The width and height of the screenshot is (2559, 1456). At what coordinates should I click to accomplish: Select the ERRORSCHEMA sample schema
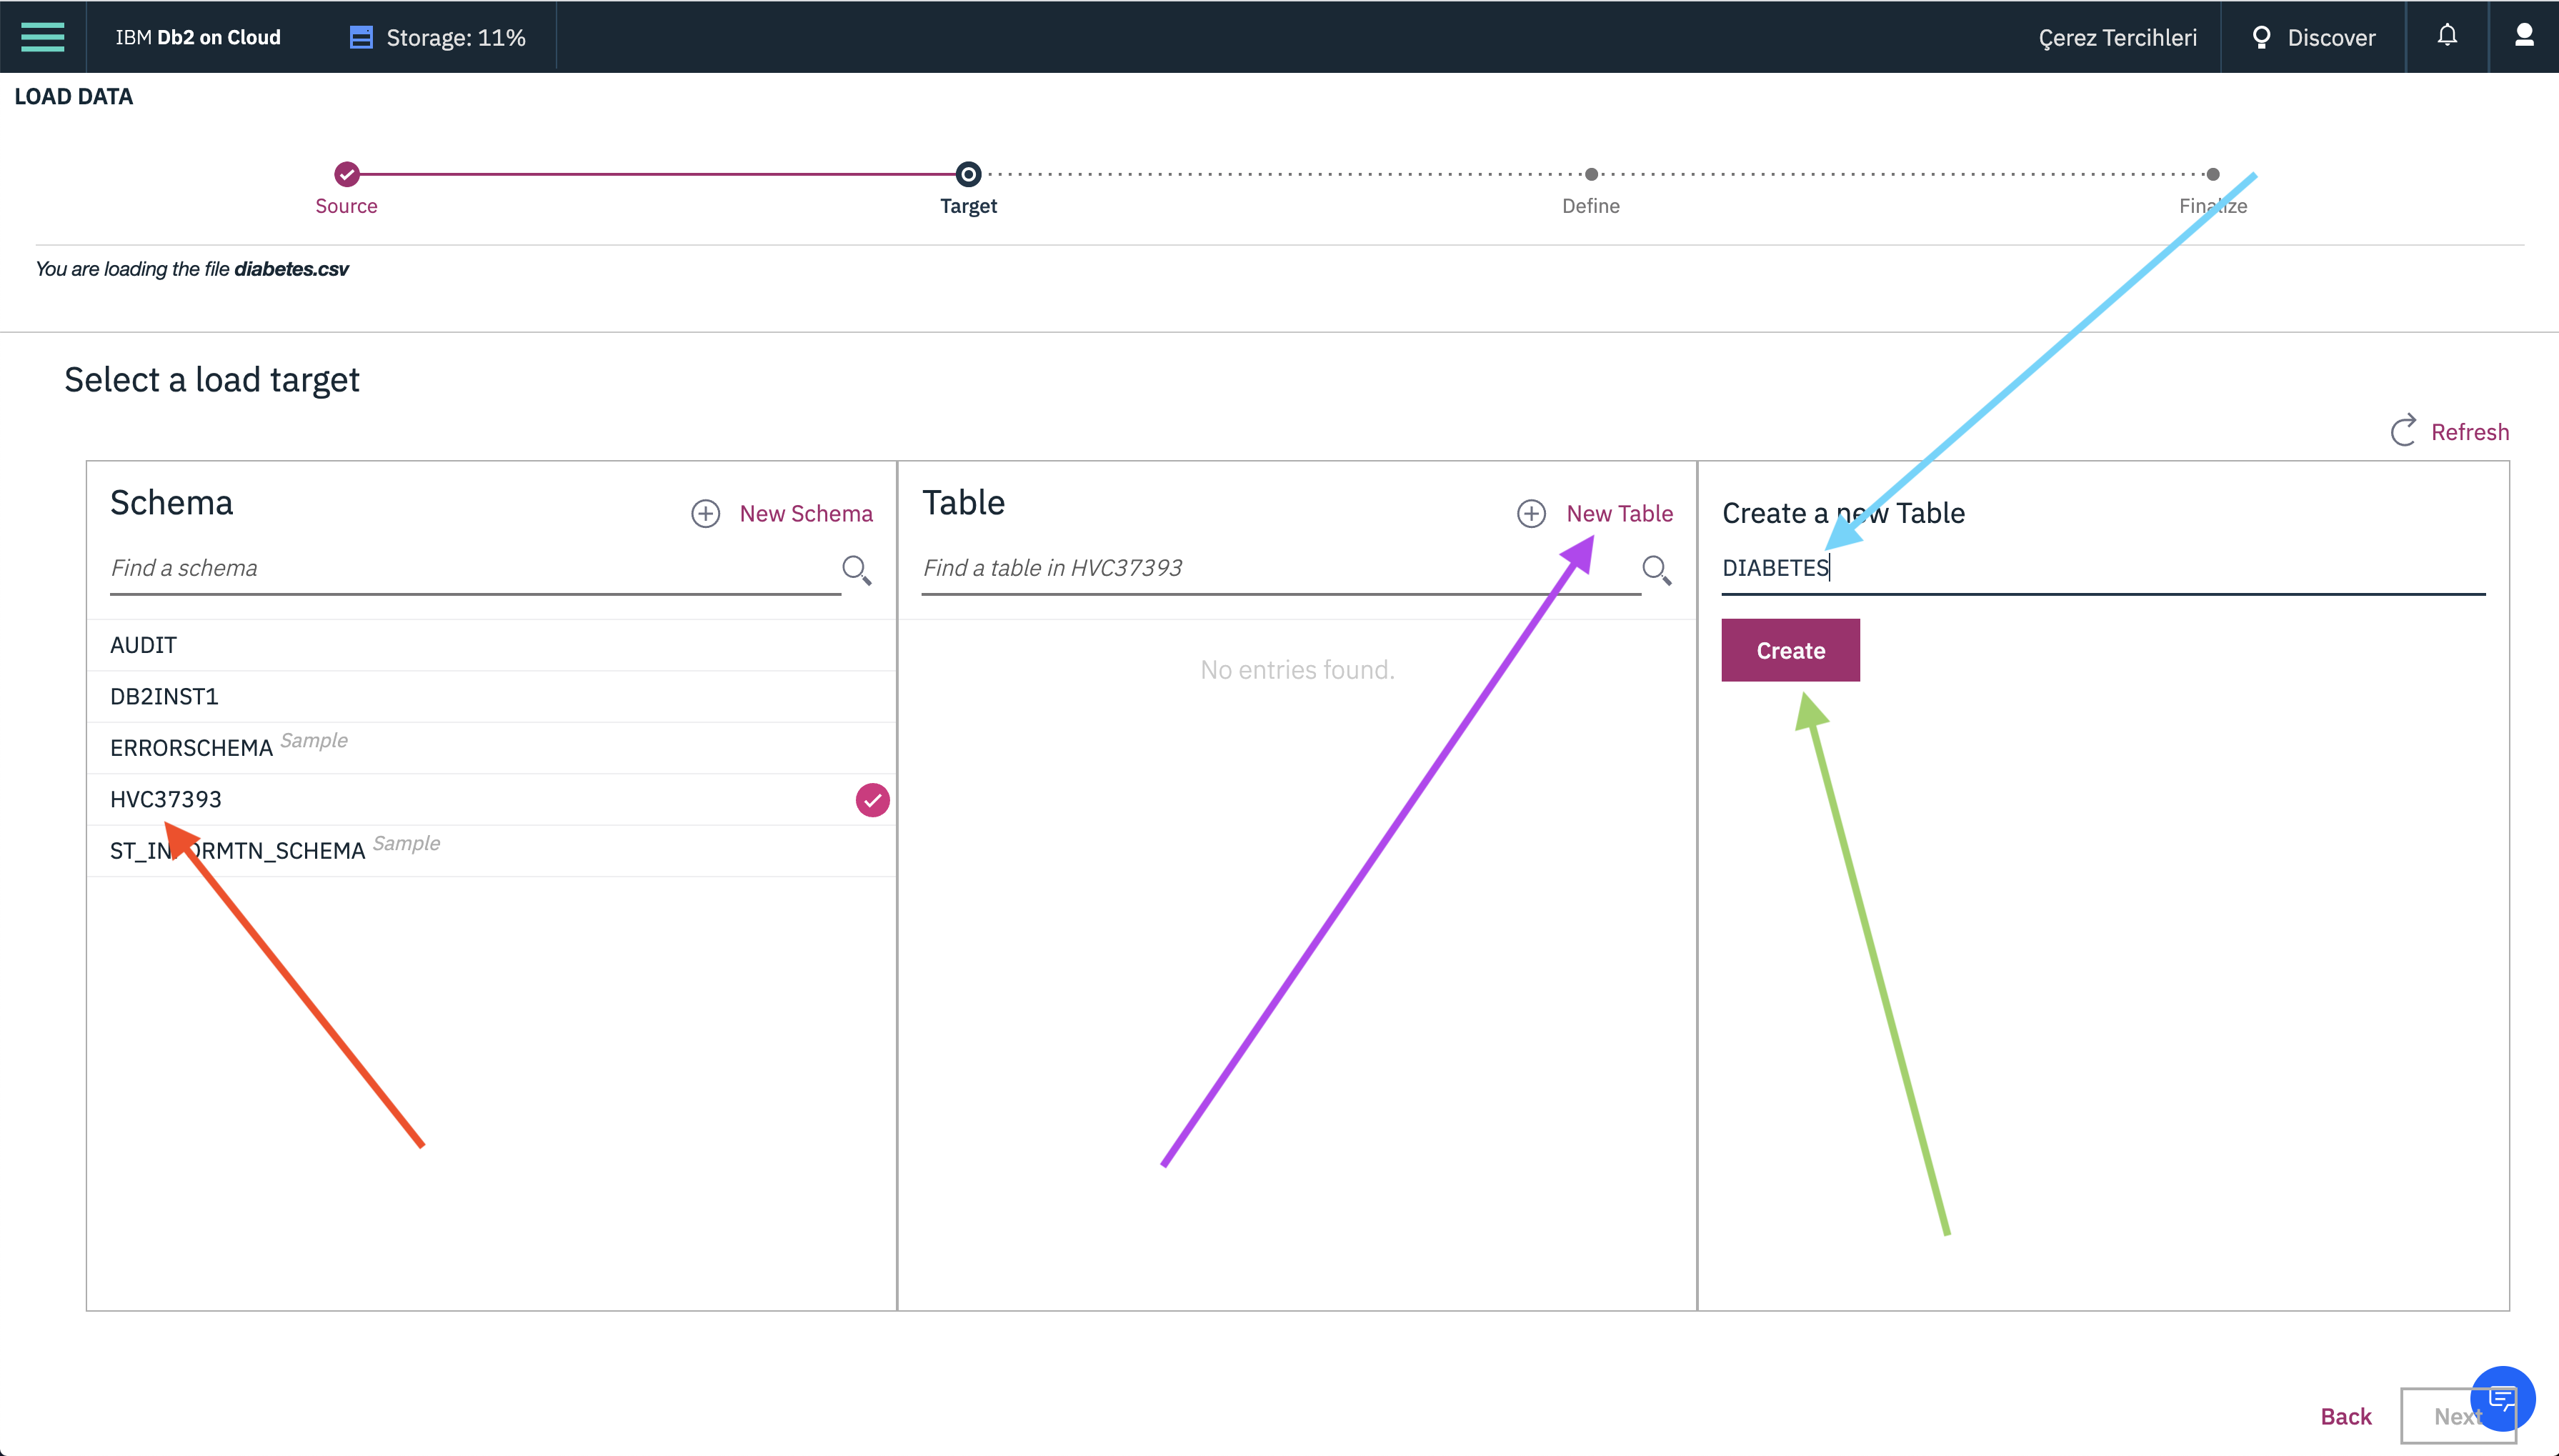192,747
